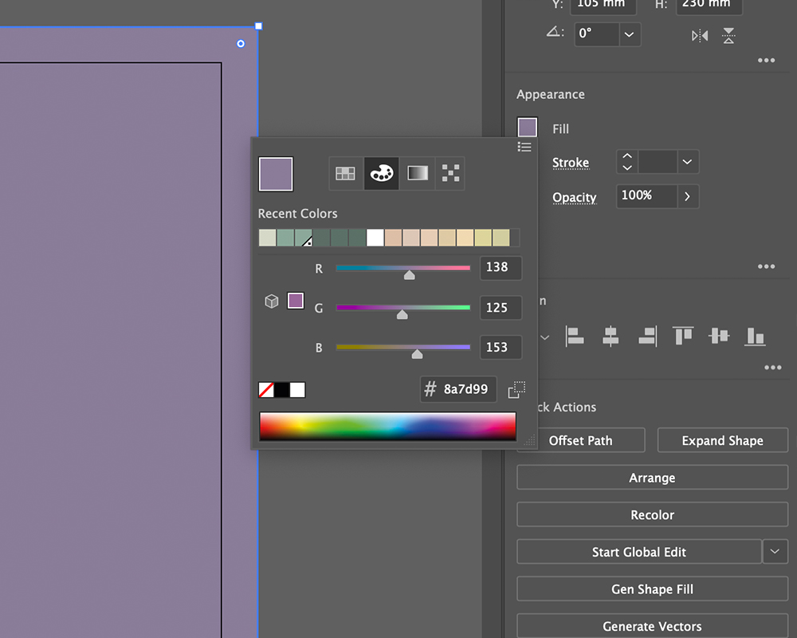Click the hex color field 8a7d99
797x638 pixels.
click(x=458, y=389)
